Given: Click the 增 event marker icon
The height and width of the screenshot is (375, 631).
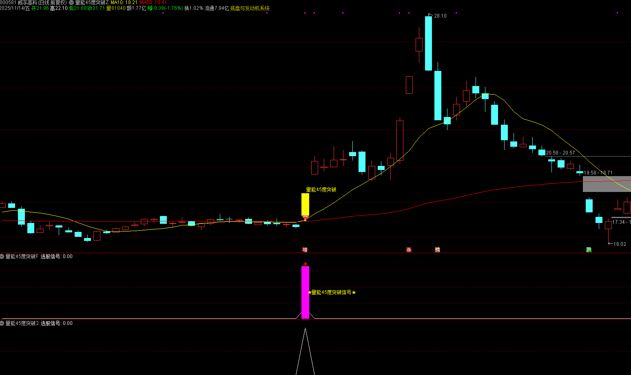Looking at the screenshot, I should coord(305,249).
